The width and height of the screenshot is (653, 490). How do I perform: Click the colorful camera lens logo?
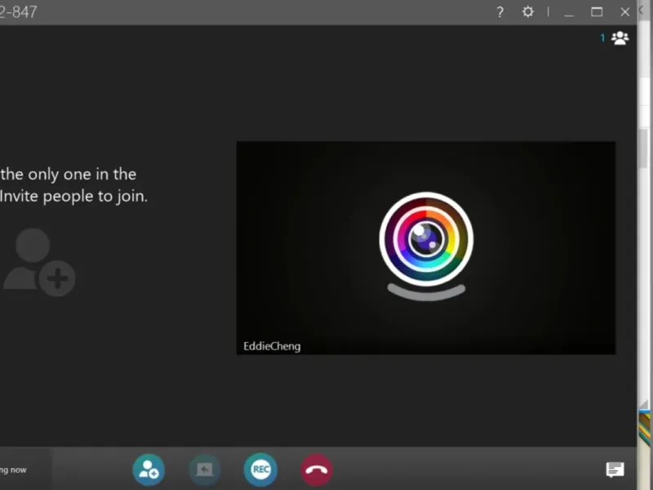pyautogui.click(x=426, y=238)
